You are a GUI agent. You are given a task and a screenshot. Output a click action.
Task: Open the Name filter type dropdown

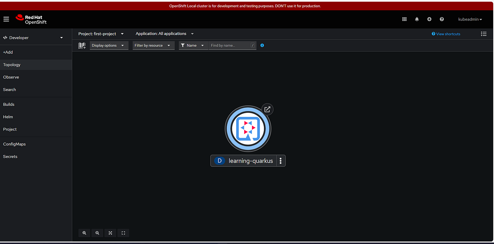[193, 45]
